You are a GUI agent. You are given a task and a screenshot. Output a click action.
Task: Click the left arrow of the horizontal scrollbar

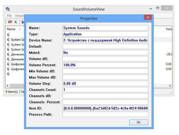(x=7, y=86)
